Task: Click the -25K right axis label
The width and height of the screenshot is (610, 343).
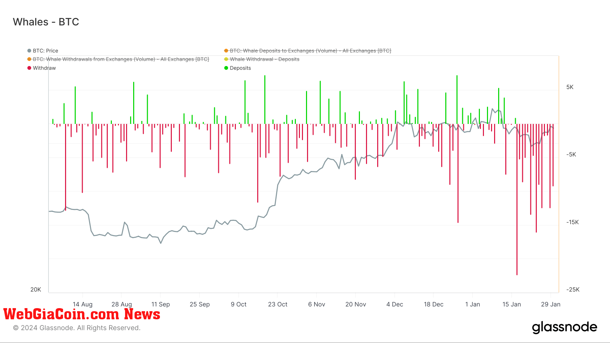Action: (x=573, y=290)
